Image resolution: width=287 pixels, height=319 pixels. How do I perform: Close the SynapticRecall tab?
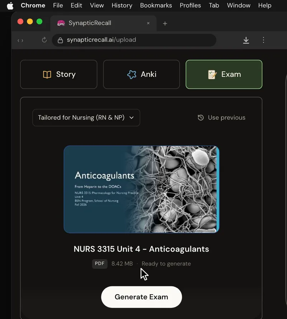[x=148, y=23]
